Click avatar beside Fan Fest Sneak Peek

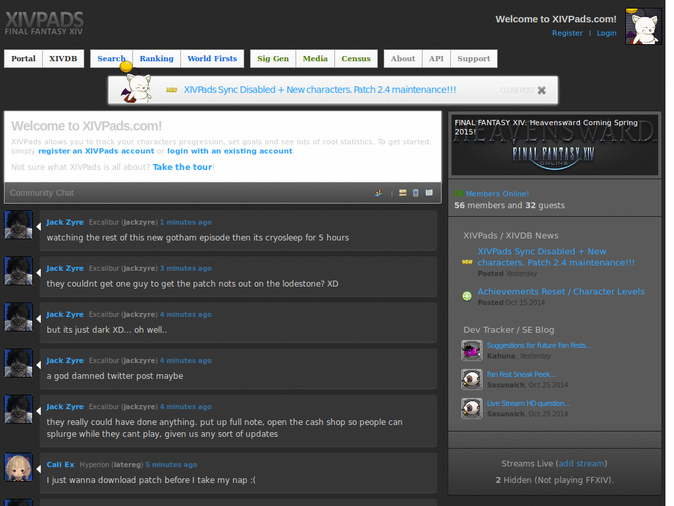(x=471, y=379)
